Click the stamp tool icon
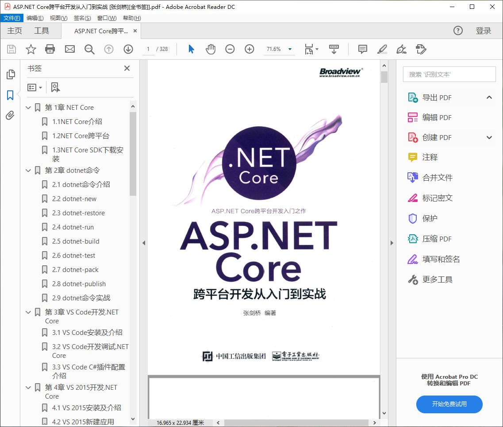Image resolution: width=503 pixels, height=427 pixels. click(x=421, y=49)
